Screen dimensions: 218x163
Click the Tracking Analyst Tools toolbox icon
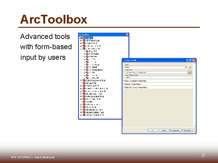pyautogui.click(x=84, y=115)
